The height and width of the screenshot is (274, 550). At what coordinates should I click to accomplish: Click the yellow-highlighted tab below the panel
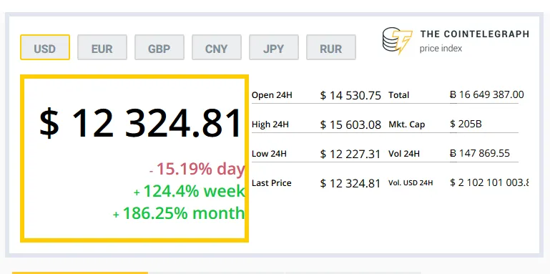(x=80, y=273)
